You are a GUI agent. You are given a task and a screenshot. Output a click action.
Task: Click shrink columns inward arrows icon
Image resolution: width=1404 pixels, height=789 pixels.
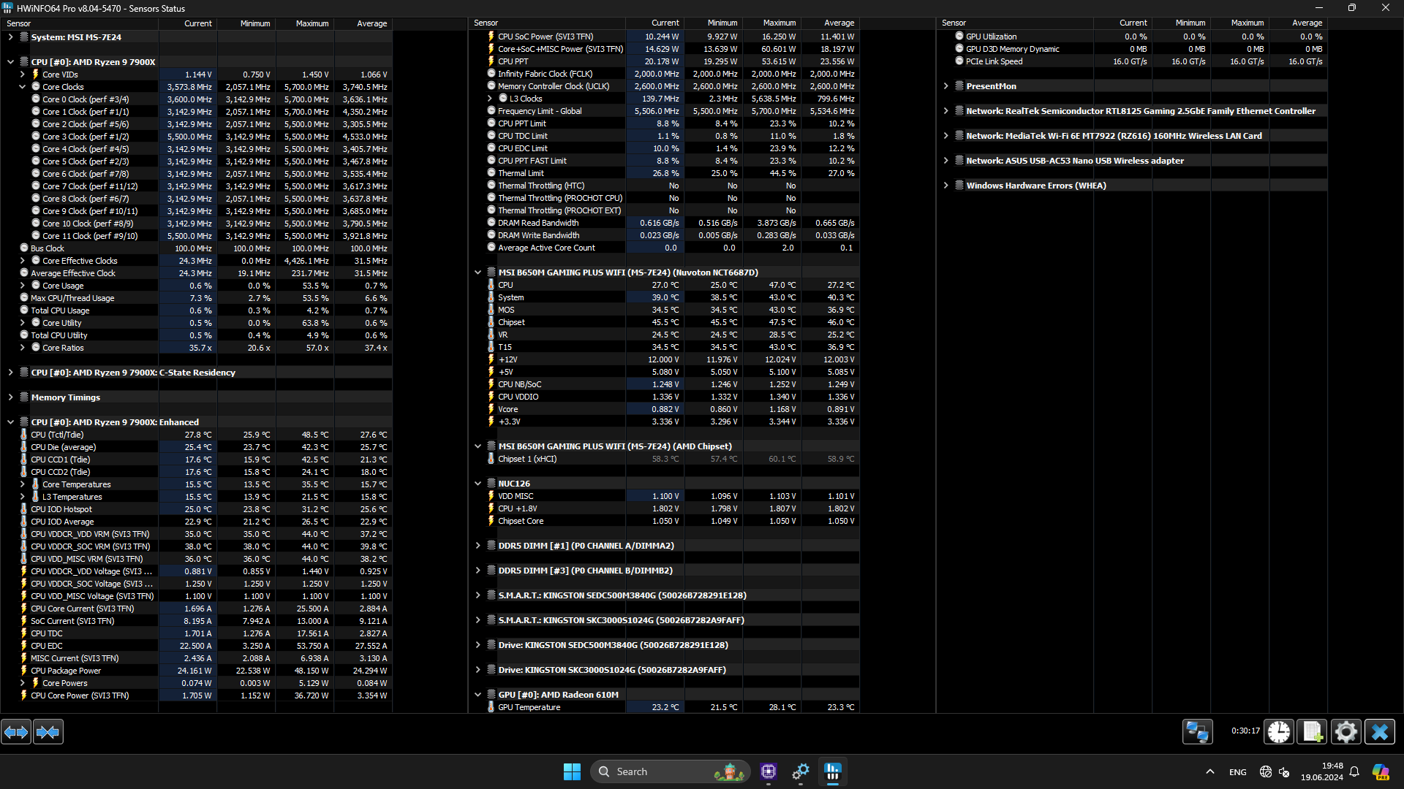click(48, 731)
